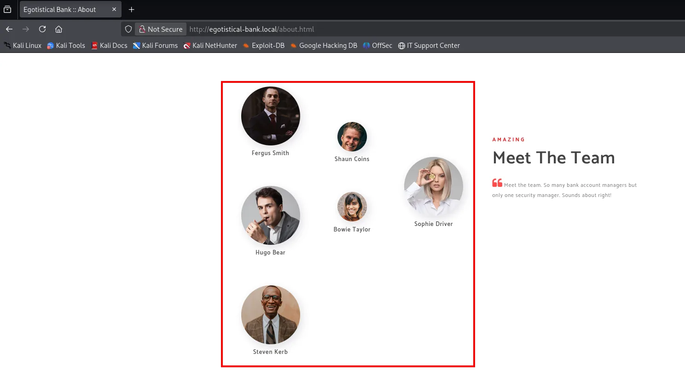Open the IT Support Center bookmark
This screenshot has width=685, height=382.
click(429, 46)
